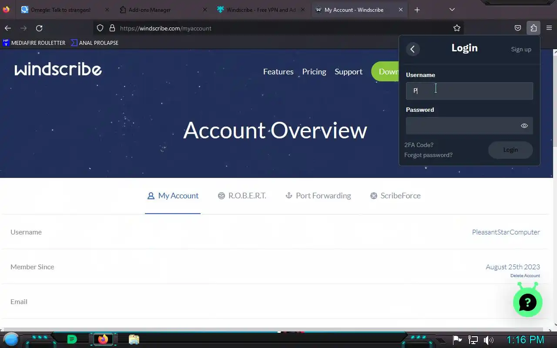Open the help chat bot bubble

pos(527,301)
